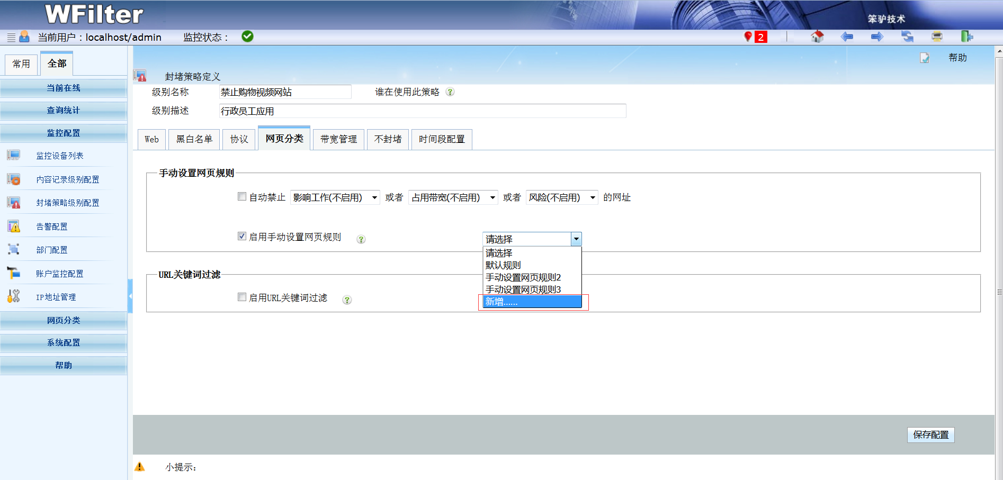
Task: Click the green logout door icon
Action: tap(966, 37)
